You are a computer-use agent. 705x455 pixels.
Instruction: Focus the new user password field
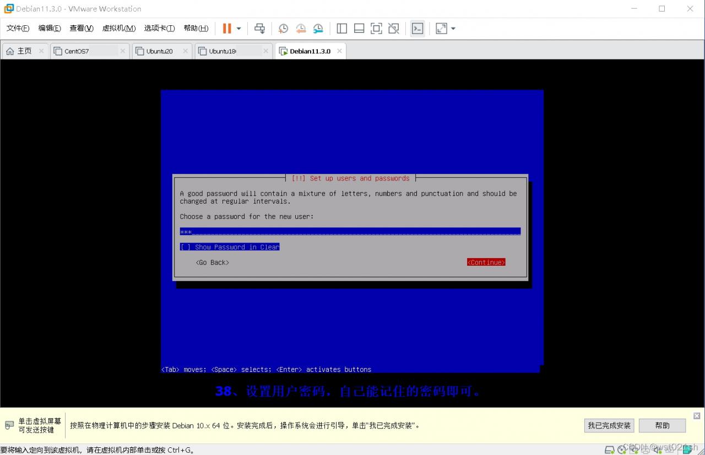350,232
